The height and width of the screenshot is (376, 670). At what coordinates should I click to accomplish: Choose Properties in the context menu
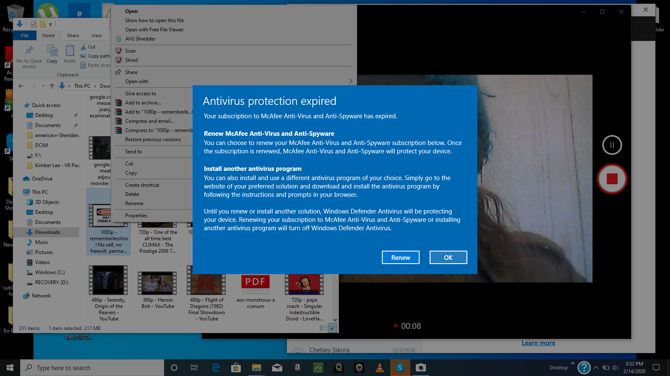(x=136, y=216)
